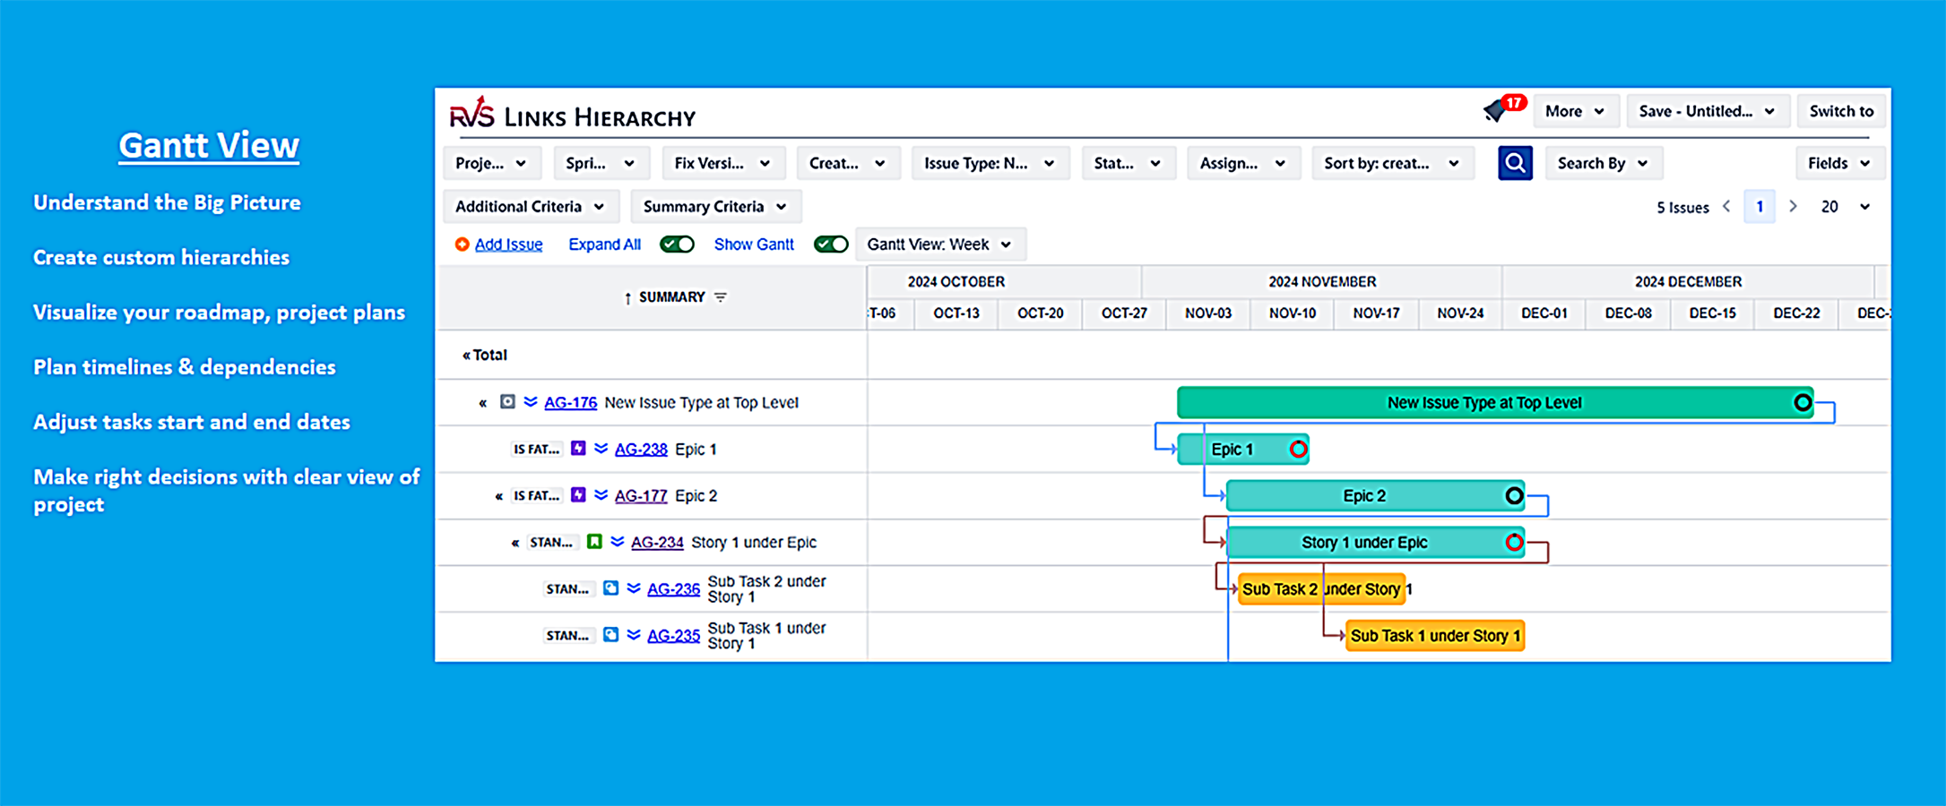Click the Add Issue link

[x=508, y=244]
